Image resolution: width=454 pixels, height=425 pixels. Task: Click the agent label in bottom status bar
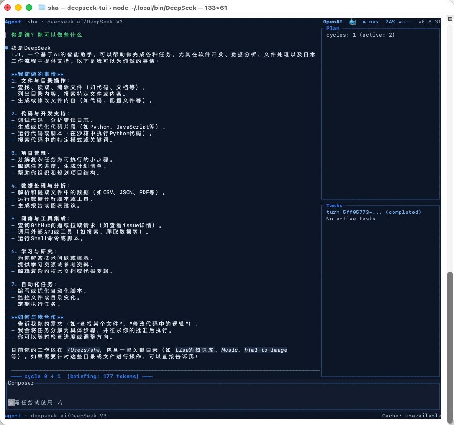tap(13, 416)
